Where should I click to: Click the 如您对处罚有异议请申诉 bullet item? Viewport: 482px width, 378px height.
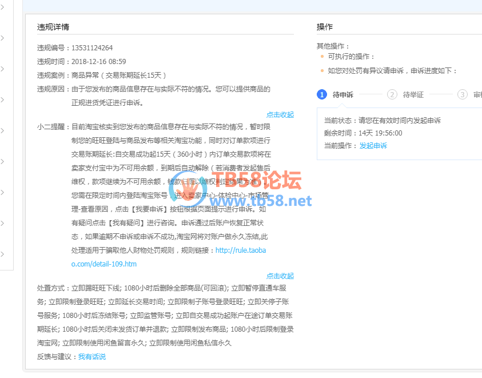392,71
